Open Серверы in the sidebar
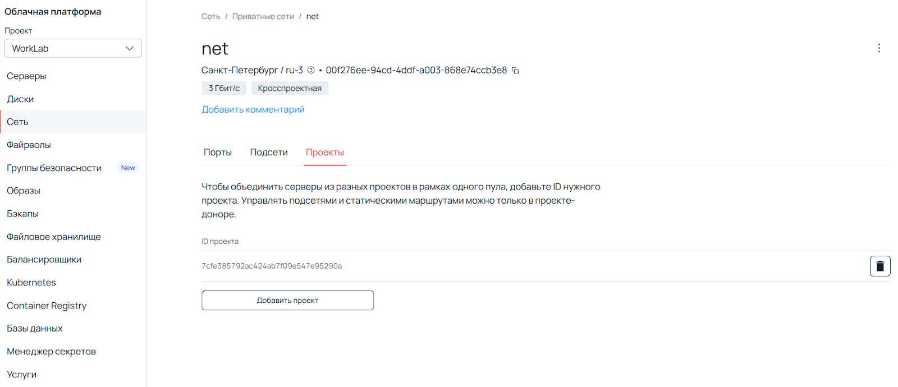Viewport: 898px width, 387px height. tap(73, 76)
